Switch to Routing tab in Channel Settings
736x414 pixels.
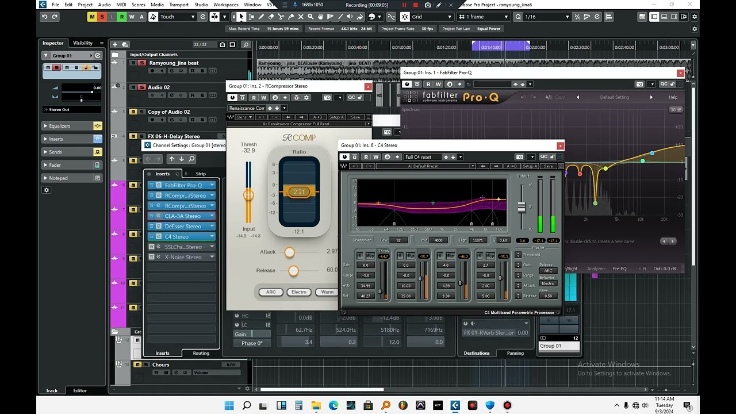[x=201, y=353]
